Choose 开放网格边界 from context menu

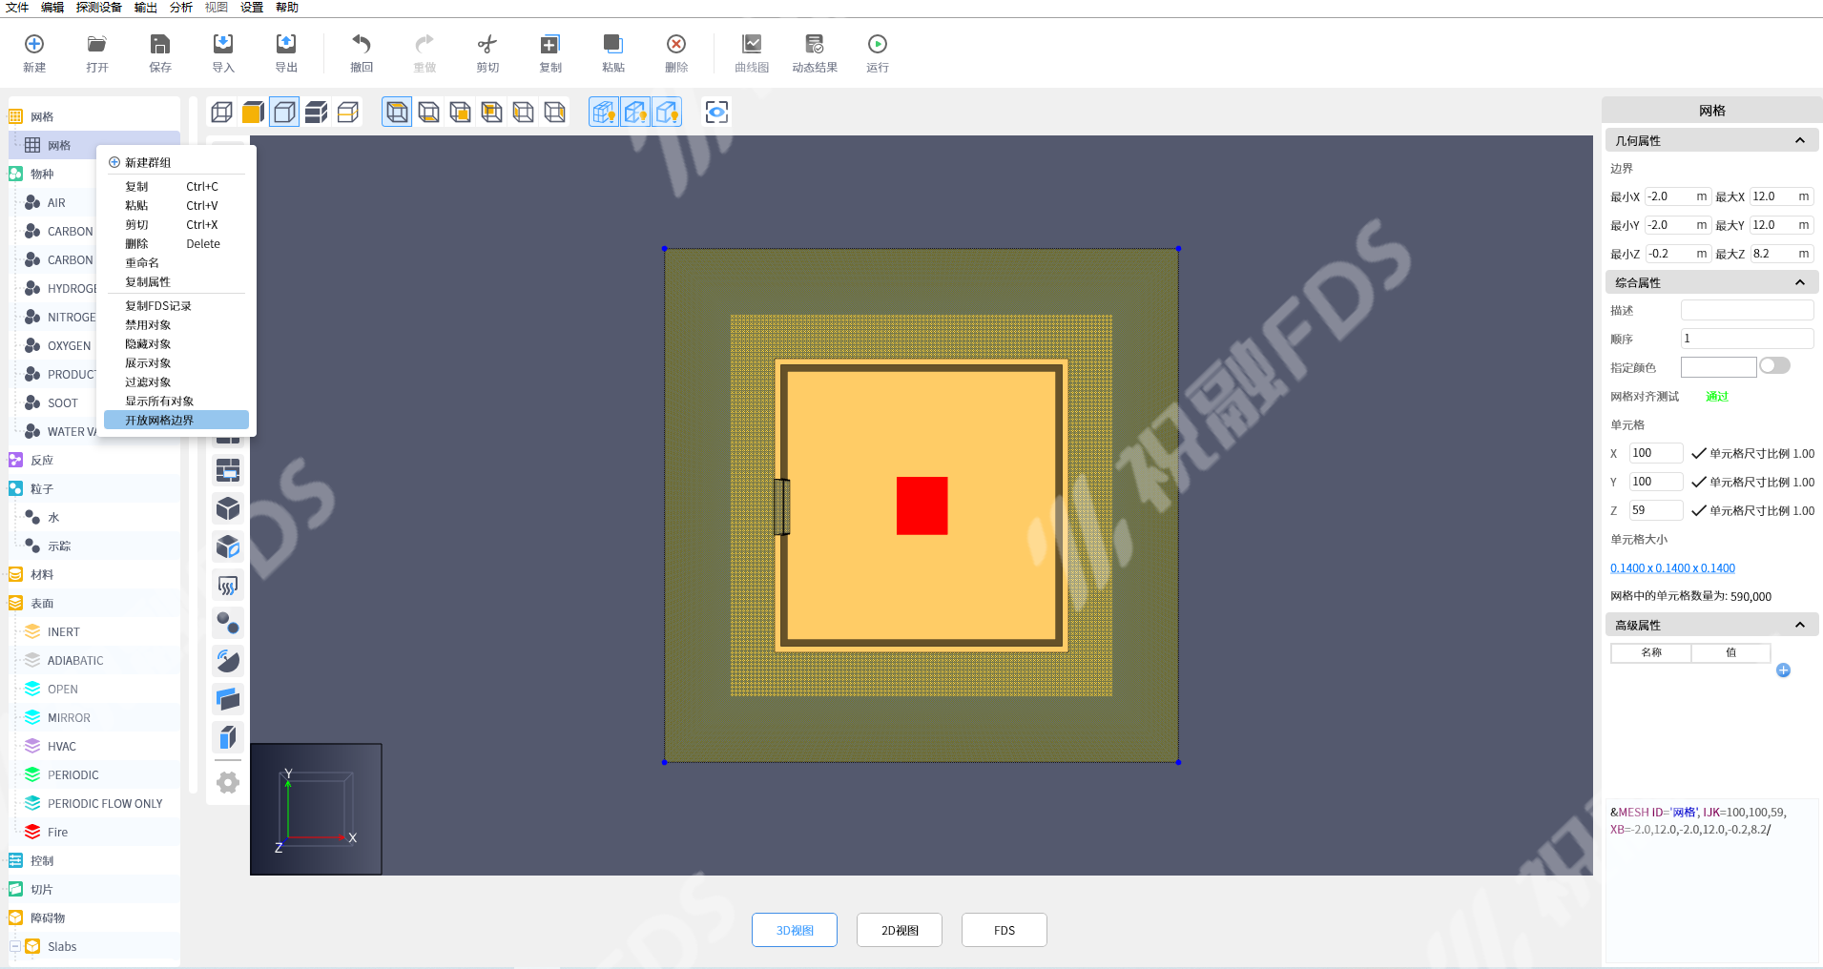(x=176, y=420)
